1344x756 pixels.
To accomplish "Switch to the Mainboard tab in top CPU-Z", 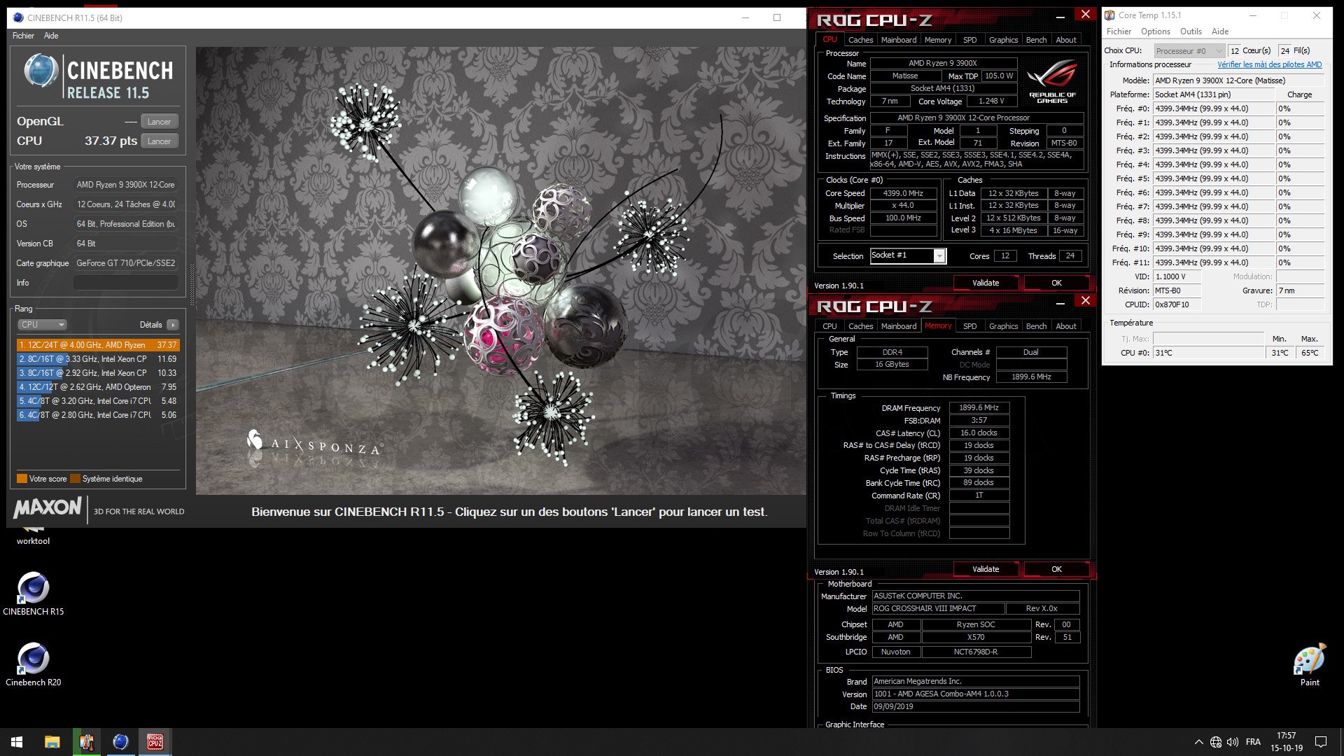I will [898, 40].
